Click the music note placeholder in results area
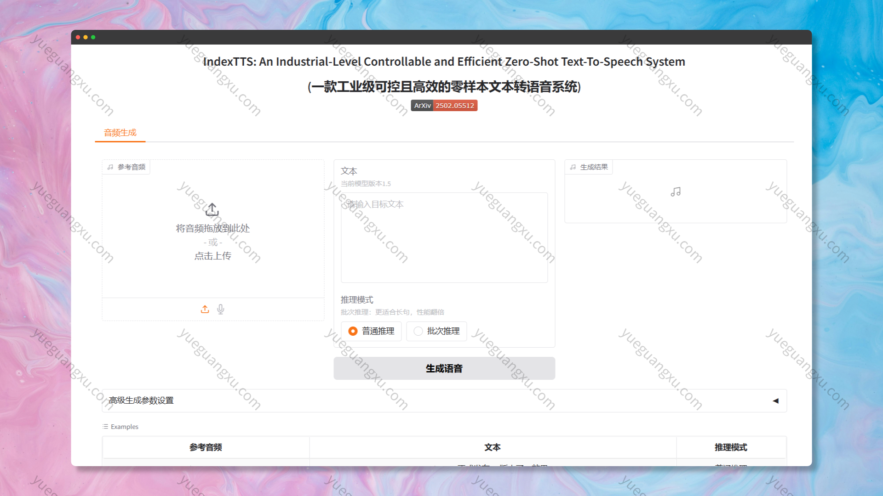Image resolution: width=883 pixels, height=496 pixels. click(675, 192)
